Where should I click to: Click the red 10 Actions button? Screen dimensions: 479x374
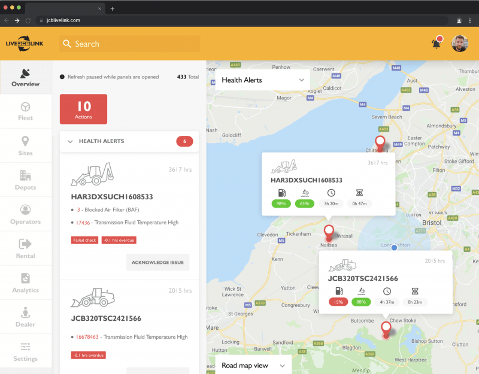click(x=83, y=109)
